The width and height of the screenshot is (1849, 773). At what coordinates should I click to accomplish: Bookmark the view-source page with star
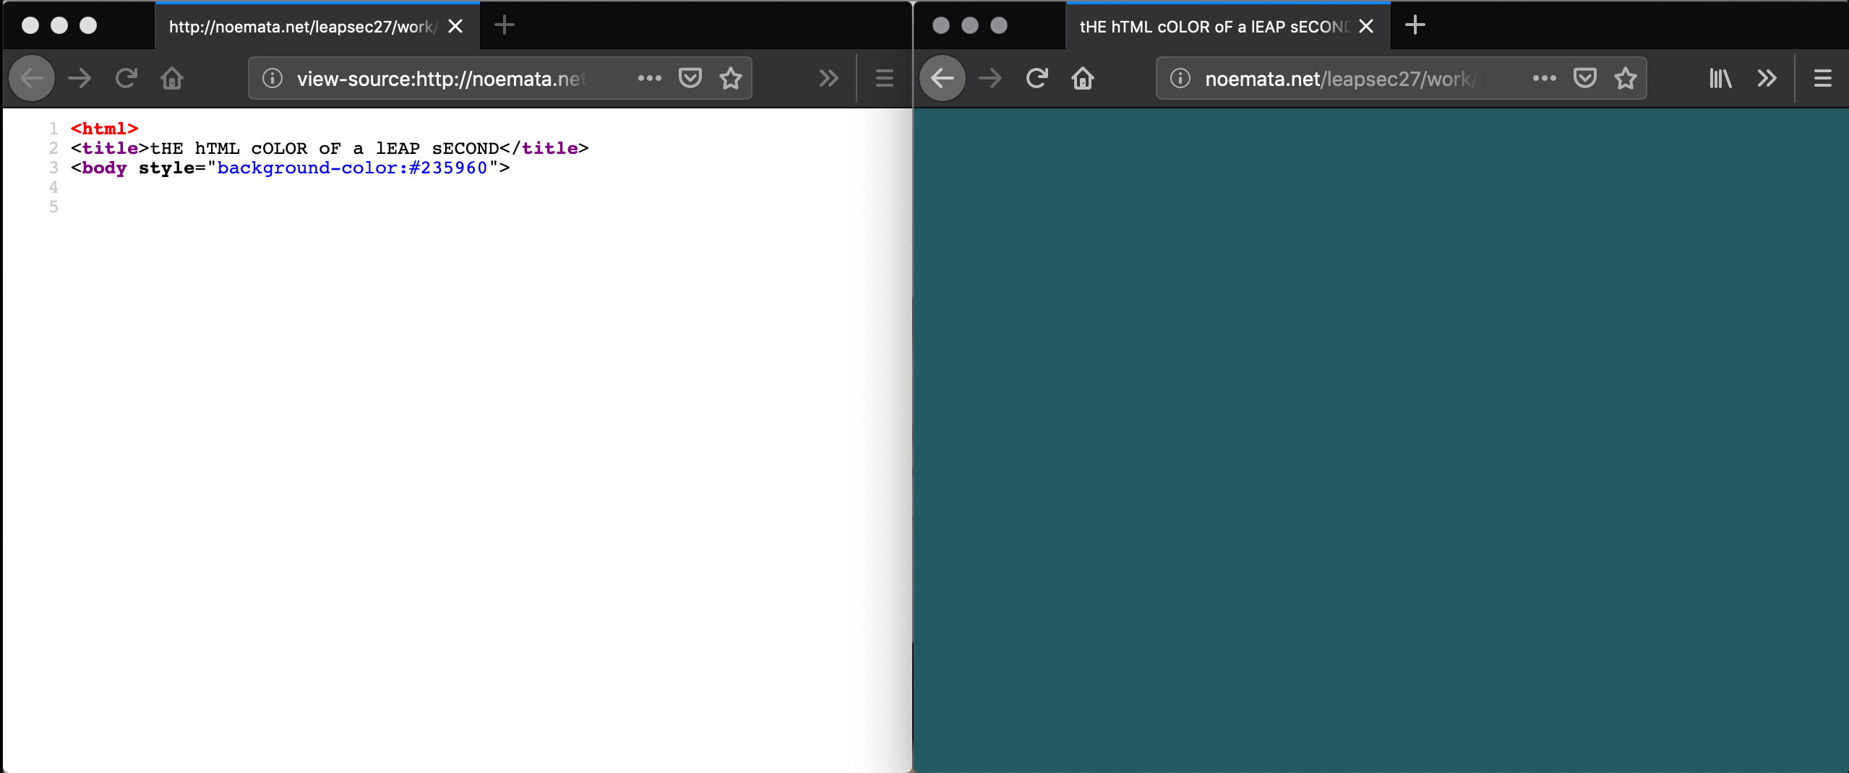tap(731, 78)
